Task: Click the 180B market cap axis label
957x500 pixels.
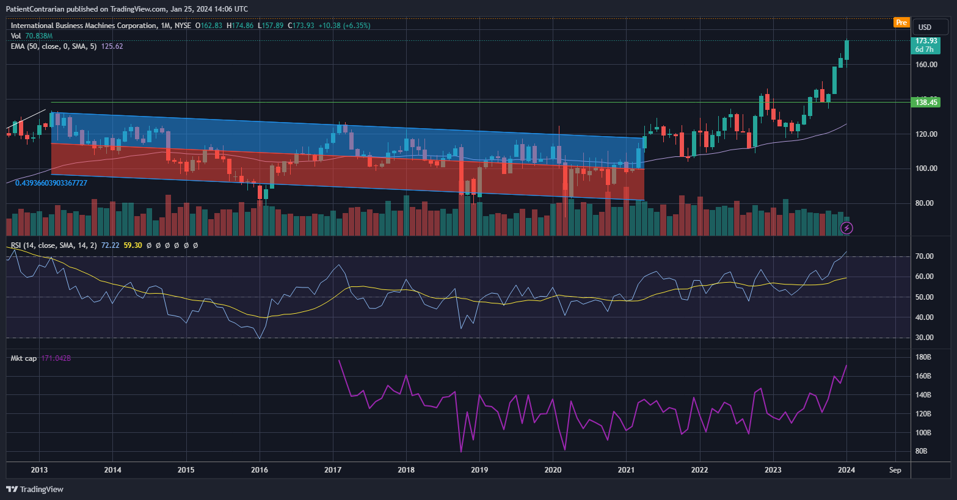Action: pyautogui.click(x=923, y=357)
